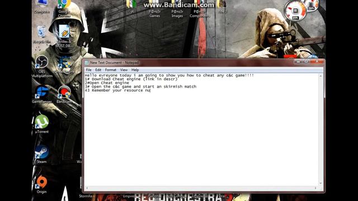Open the P@nz3r Images folder
358x201 pixels.
click(x=177, y=9)
